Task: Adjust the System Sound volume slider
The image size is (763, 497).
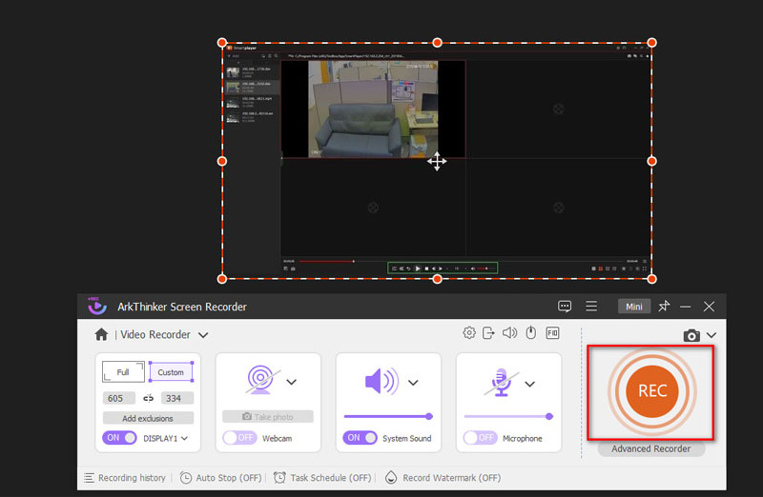Action: (x=388, y=416)
